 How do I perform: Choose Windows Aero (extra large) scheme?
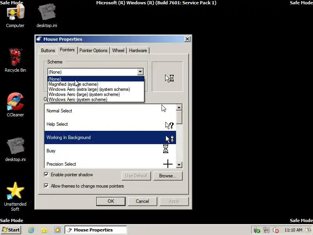click(96, 89)
